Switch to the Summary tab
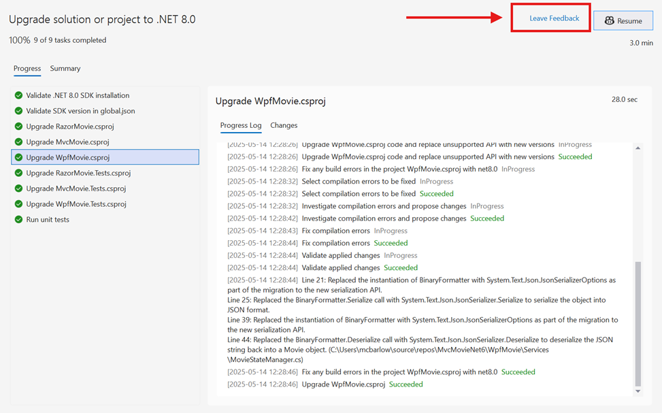662x413 pixels. 65,69
